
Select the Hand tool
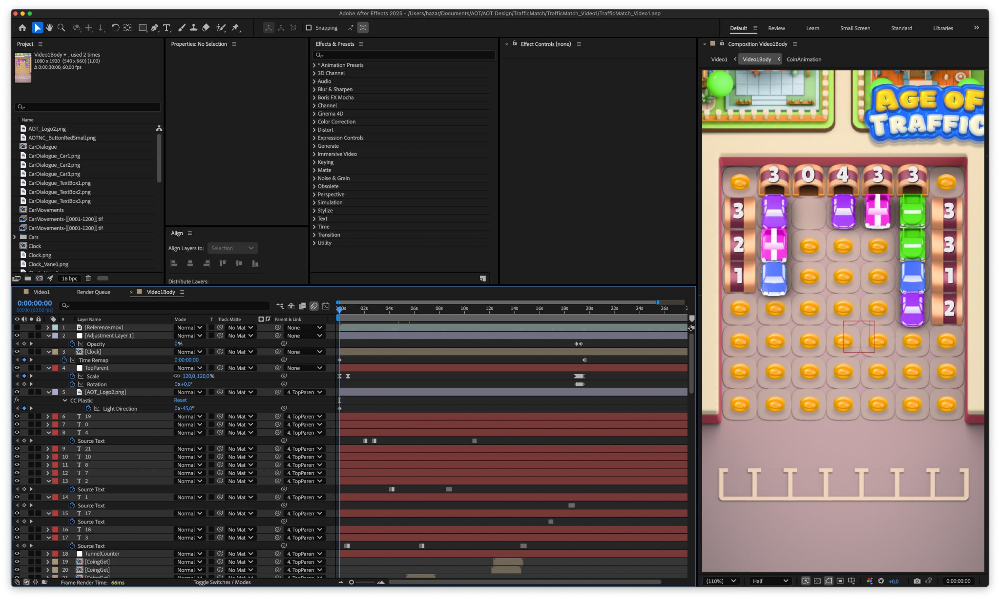(49, 28)
